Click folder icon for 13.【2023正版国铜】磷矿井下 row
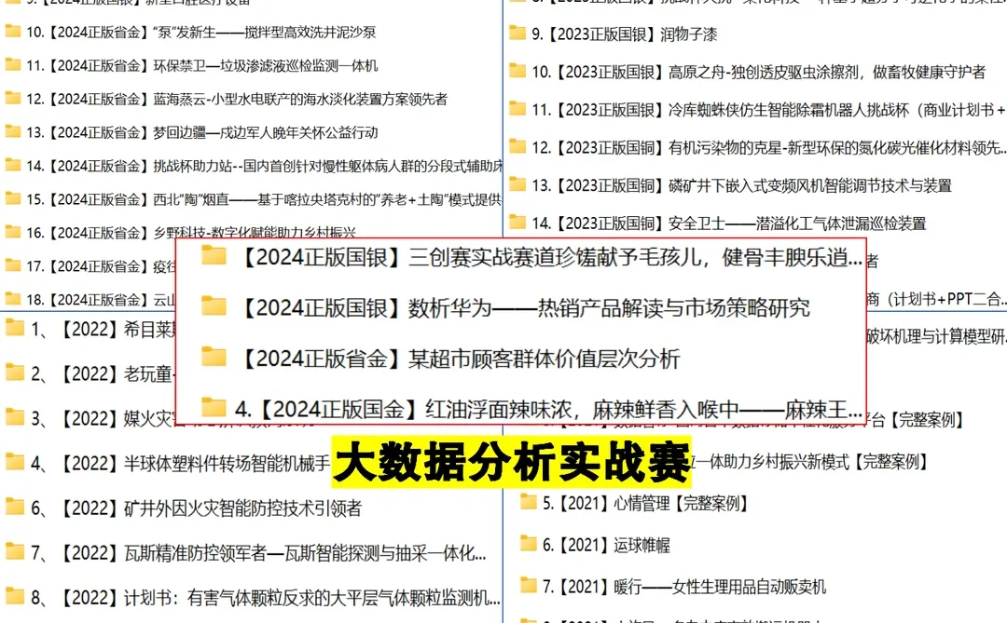 coord(517,184)
